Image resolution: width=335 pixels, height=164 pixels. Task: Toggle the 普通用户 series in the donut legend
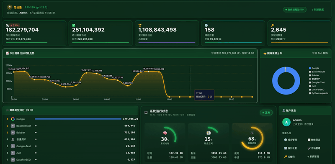[314, 79]
